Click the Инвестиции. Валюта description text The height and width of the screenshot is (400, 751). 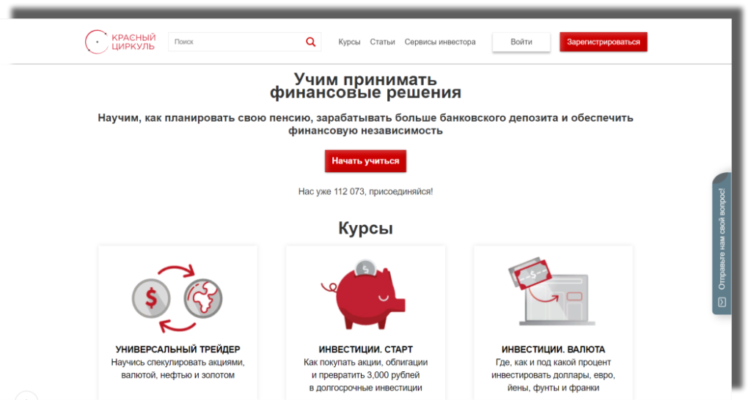(553, 375)
